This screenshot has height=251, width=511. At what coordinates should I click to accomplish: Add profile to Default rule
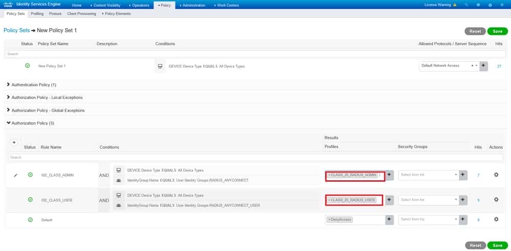click(x=389, y=219)
